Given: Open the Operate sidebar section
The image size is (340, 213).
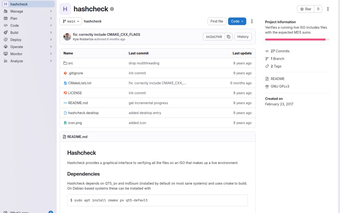Looking at the screenshot, I should 28,47.
